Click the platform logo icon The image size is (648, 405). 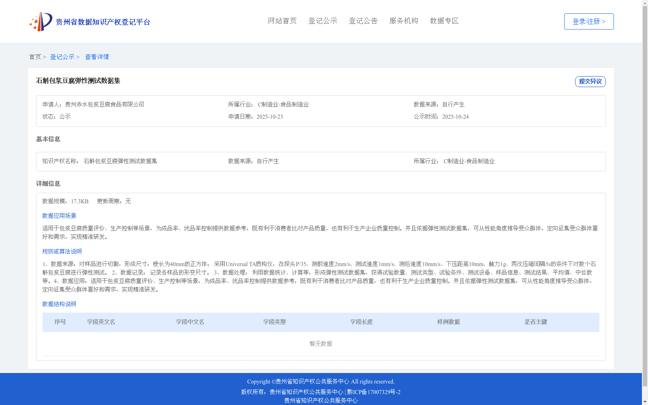pos(41,21)
